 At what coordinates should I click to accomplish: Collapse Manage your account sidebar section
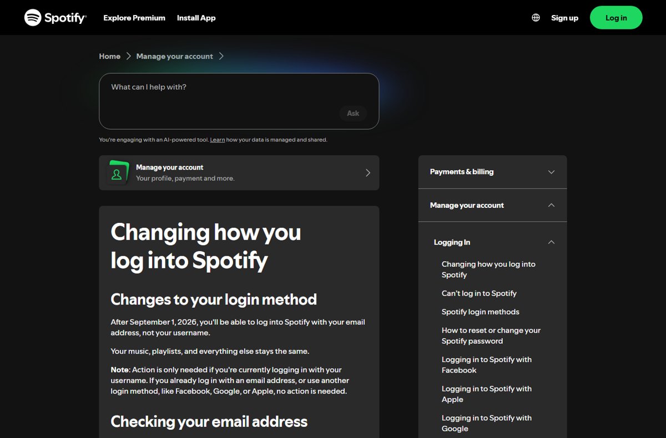(492, 205)
